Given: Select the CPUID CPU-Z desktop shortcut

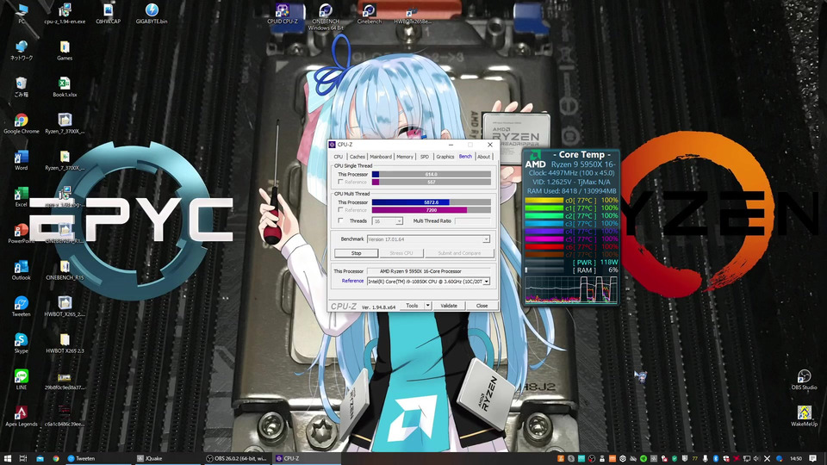Looking at the screenshot, I should 283,14.
